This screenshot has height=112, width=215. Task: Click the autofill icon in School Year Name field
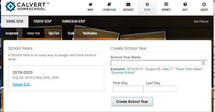tap(203, 63)
